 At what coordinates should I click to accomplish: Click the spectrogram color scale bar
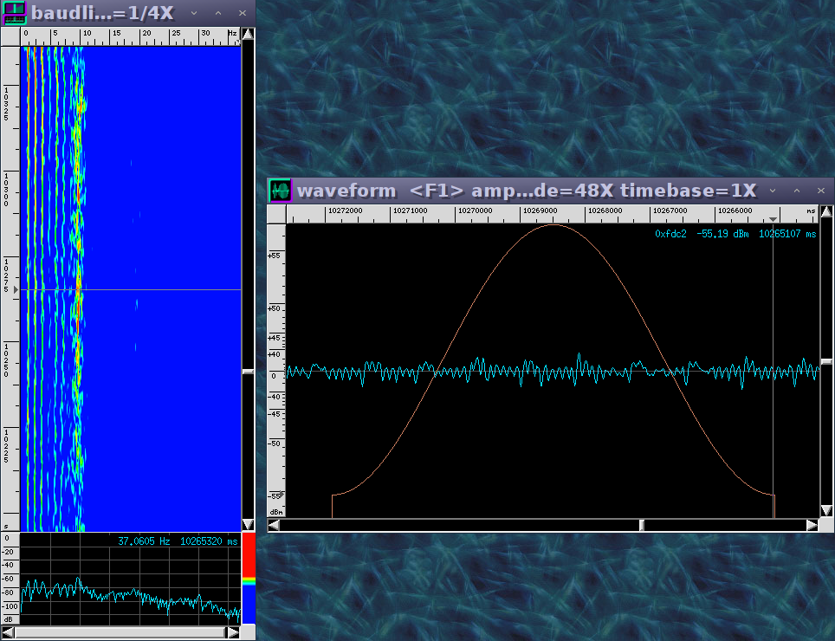click(x=249, y=578)
